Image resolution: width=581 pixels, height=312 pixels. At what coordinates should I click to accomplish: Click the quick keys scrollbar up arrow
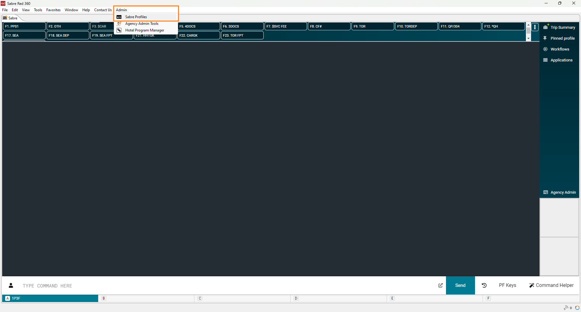[528, 25]
